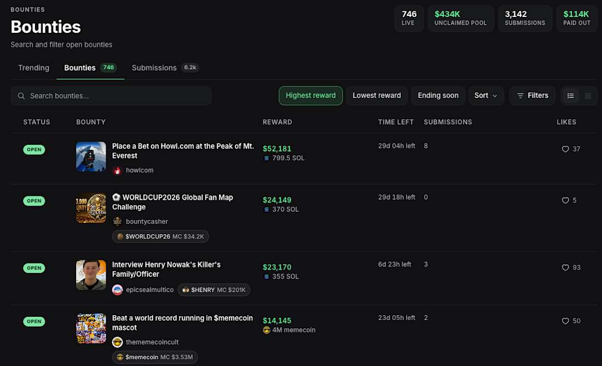Visit bountycasher creator profile name
The height and width of the screenshot is (366, 602).
coord(147,222)
